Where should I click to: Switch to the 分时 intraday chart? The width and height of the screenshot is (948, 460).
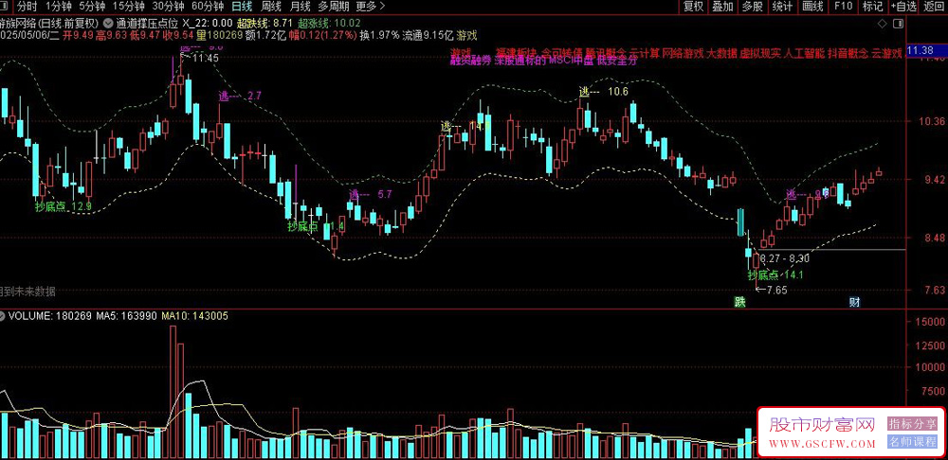click(26, 7)
